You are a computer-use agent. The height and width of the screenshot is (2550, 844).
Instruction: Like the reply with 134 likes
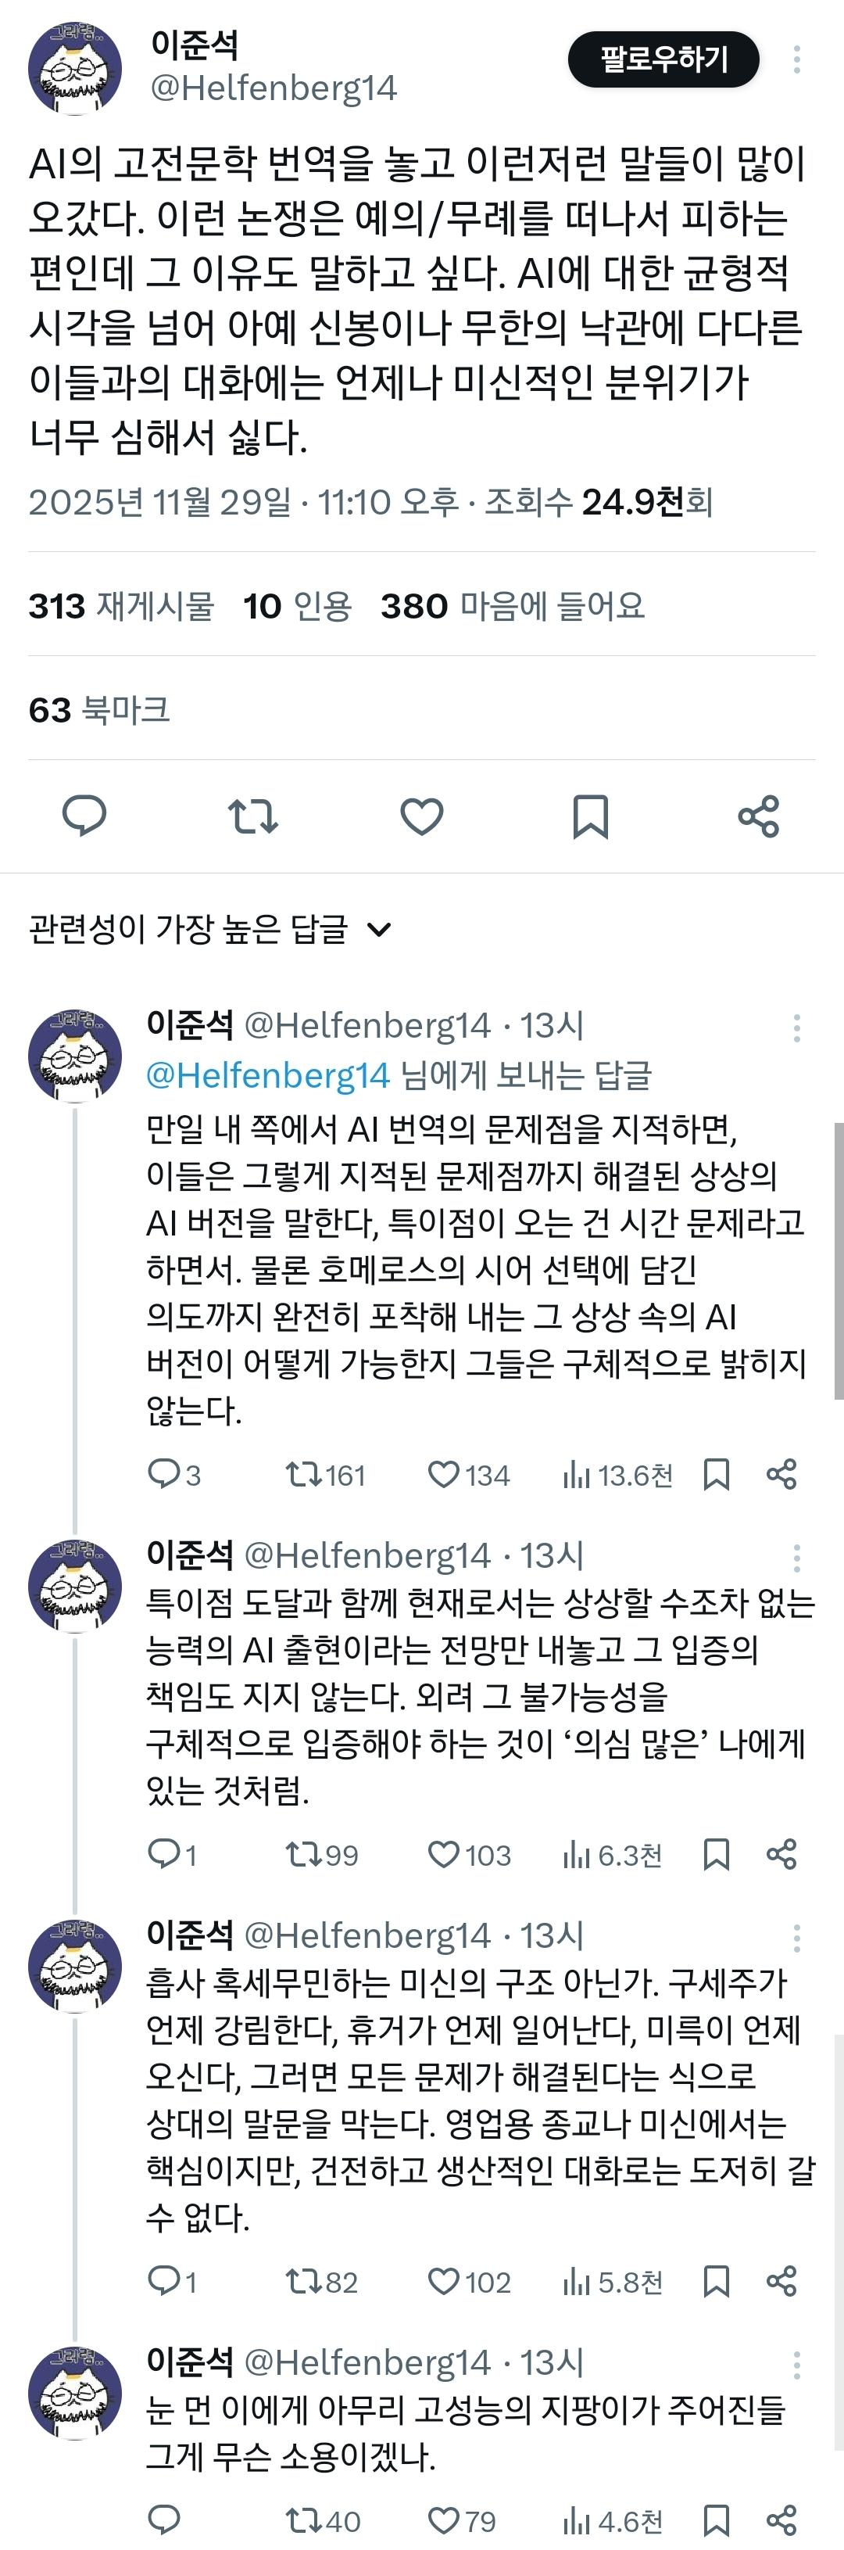coord(443,1475)
